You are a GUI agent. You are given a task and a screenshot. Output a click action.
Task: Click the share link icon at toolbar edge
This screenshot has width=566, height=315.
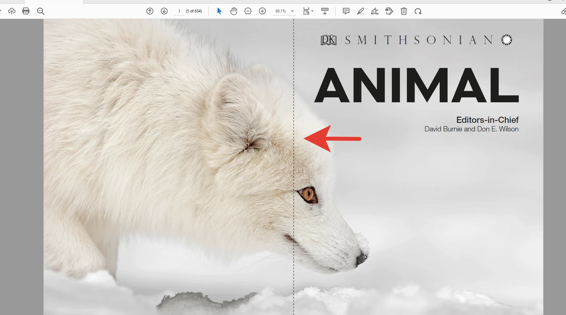(563, 12)
